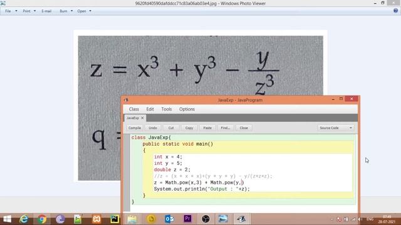Image resolution: width=401 pixels, height=225 pixels.
Task: Click the Close button in editor toolbar
Action: coord(244,127)
